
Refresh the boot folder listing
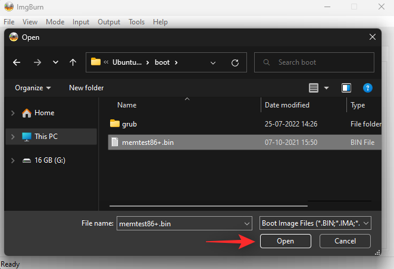[x=235, y=63]
